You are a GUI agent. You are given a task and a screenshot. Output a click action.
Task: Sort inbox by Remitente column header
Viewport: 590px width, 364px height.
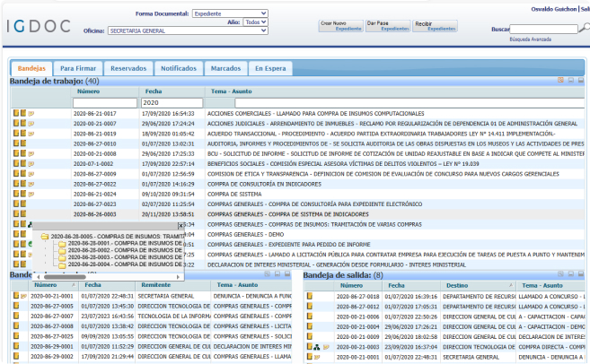[x=155, y=285]
